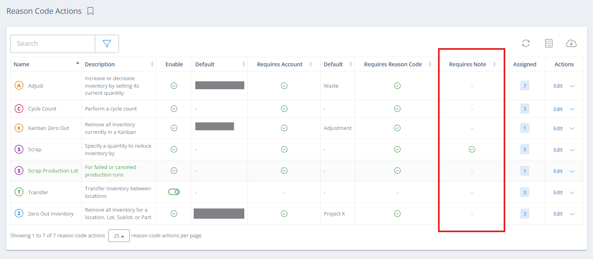Open assigned count 3 for Transfer
Screen dimensions: 593x259
click(x=525, y=192)
